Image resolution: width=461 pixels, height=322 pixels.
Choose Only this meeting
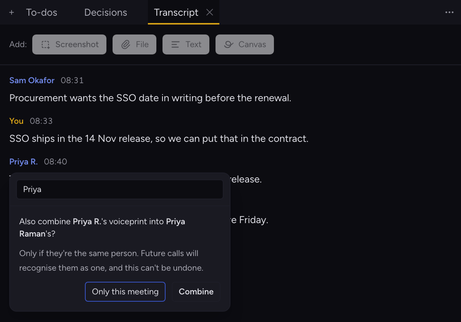[125, 292]
